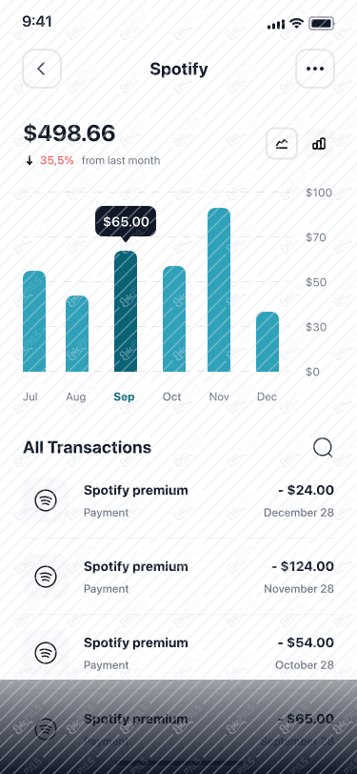The width and height of the screenshot is (357, 774).
Task: Open the three-dots more options menu
Action: tap(315, 69)
